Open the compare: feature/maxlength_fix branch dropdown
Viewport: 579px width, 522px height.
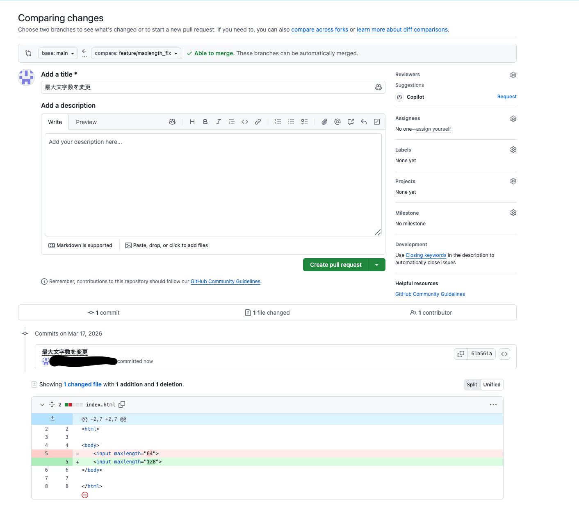tap(136, 53)
